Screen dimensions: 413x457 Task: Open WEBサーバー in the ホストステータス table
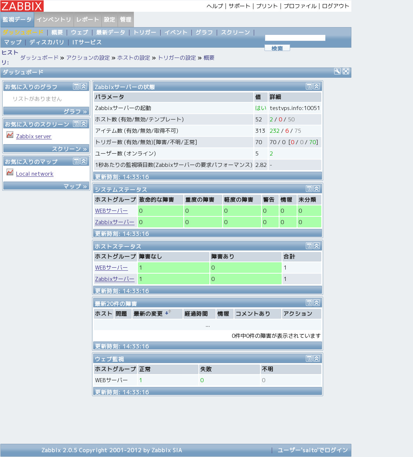pos(112,268)
